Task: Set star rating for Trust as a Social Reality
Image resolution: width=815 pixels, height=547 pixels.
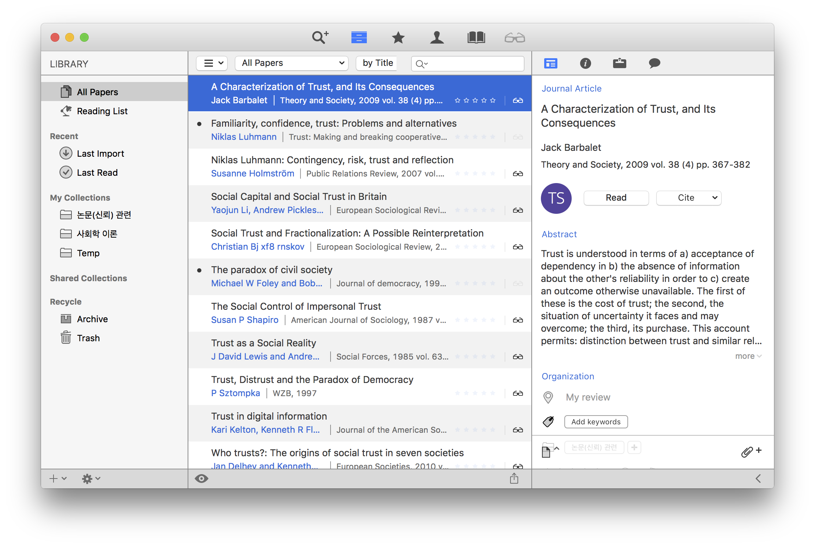Action: [x=475, y=357]
